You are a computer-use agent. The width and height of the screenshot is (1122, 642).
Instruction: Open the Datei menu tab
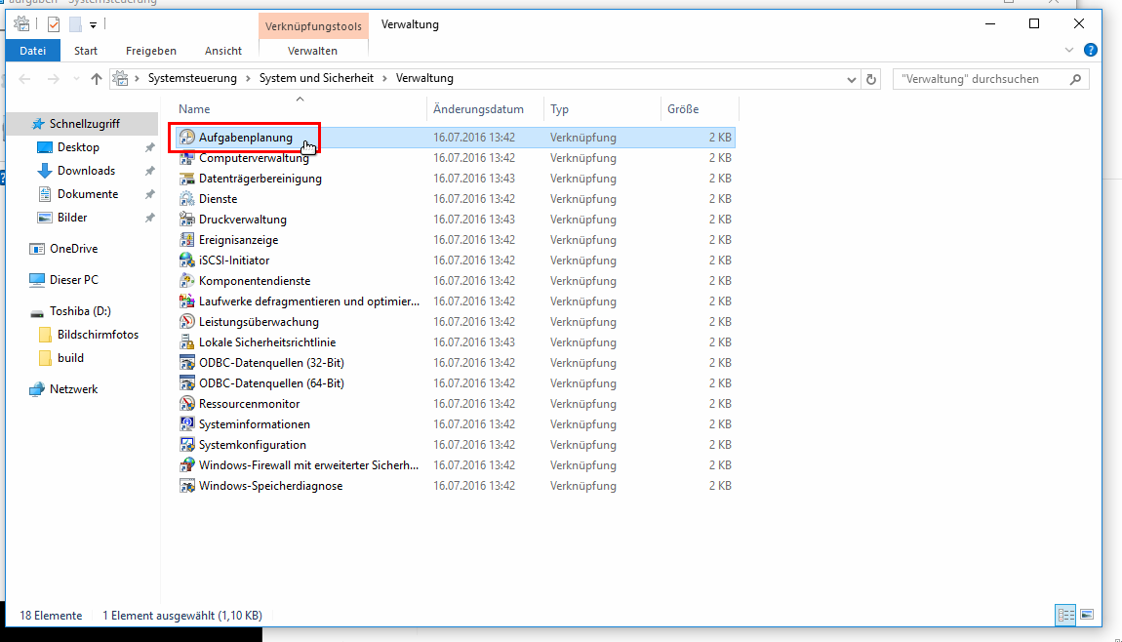coord(33,51)
